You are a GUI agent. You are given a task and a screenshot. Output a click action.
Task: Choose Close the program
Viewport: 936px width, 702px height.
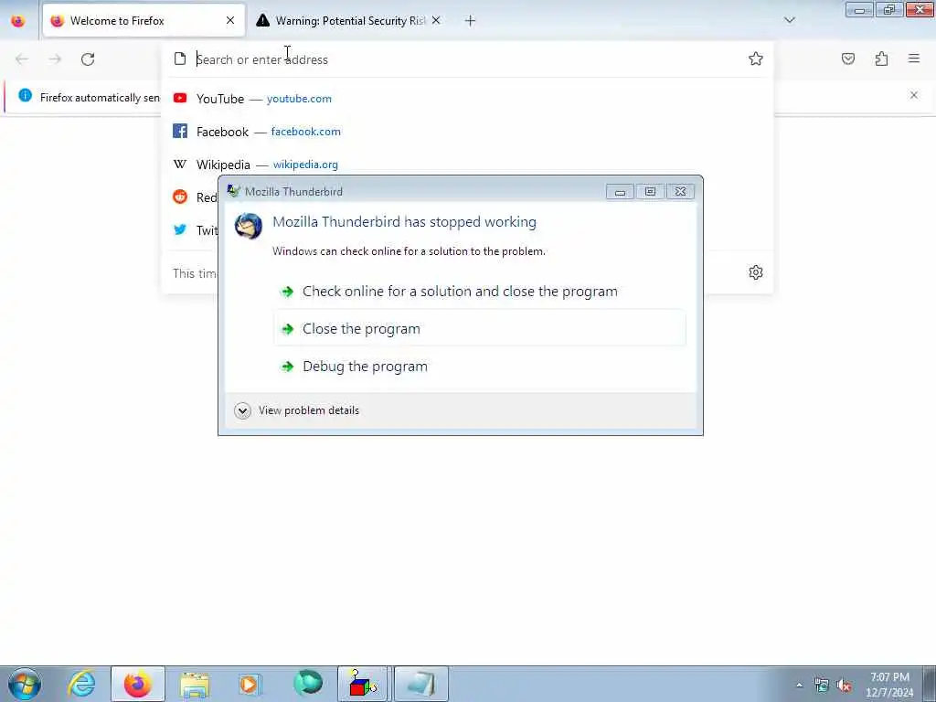[480, 328]
